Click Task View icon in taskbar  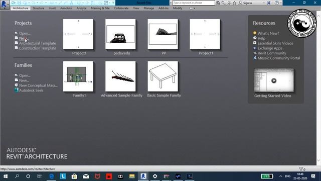pos(39,176)
